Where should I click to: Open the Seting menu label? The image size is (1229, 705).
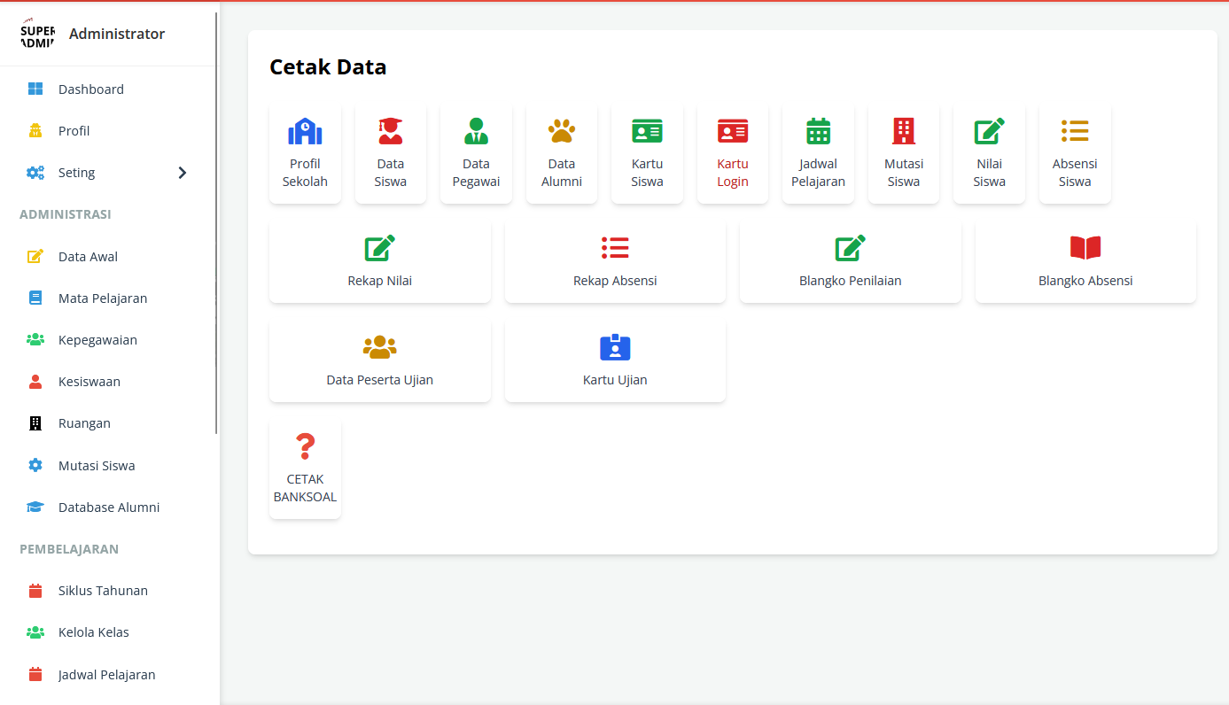click(77, 173)
